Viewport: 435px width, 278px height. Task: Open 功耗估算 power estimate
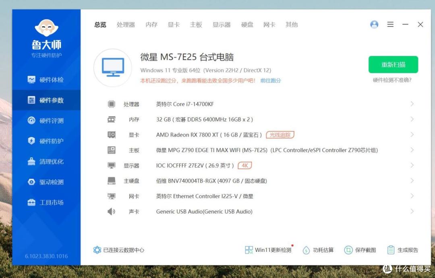point(318,250)
